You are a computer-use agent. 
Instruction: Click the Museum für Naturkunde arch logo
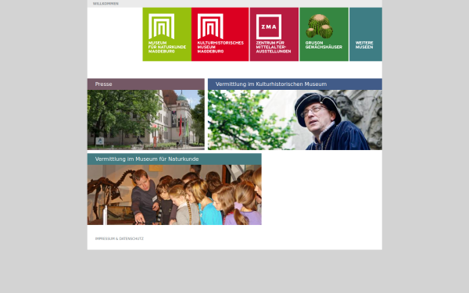tap(161, 27)
